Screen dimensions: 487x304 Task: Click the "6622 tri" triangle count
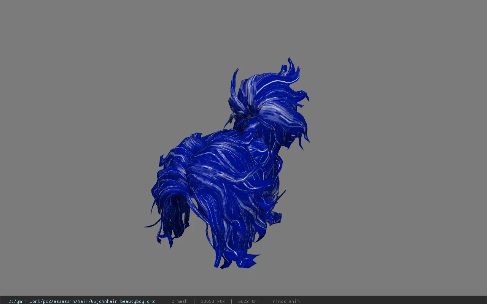(x=248, y=301)
